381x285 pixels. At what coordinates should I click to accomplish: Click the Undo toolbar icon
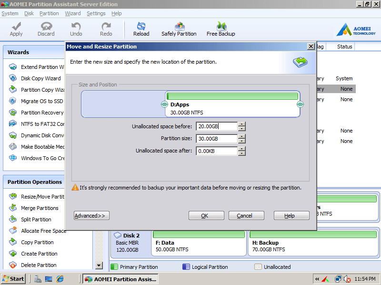point(76,29)
